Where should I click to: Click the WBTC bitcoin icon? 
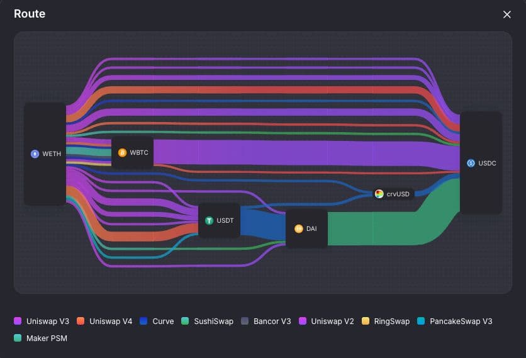(x=122, y=153)
